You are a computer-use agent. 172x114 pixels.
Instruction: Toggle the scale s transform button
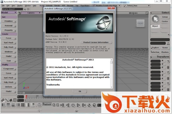point(168,61)
